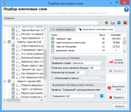Screen dimensions: 131x112
Task: Click the Количество потоков input field
Action: (x=81, y=72)
